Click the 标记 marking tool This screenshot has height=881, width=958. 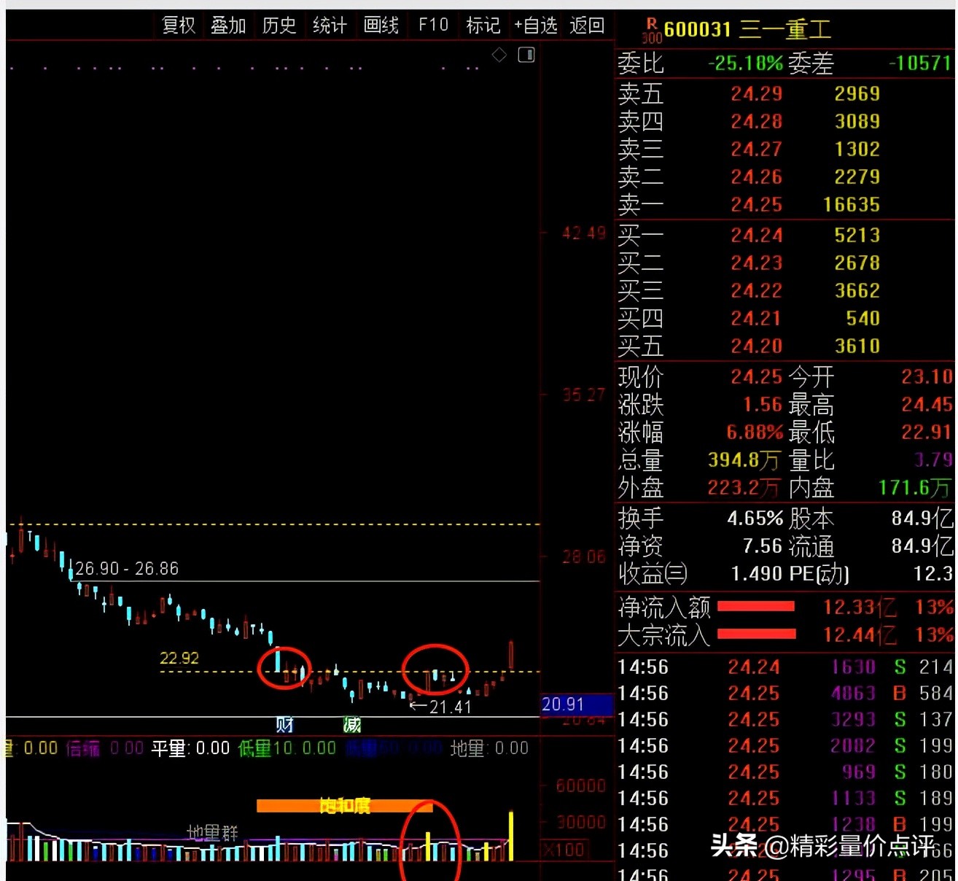pos(483,26)
